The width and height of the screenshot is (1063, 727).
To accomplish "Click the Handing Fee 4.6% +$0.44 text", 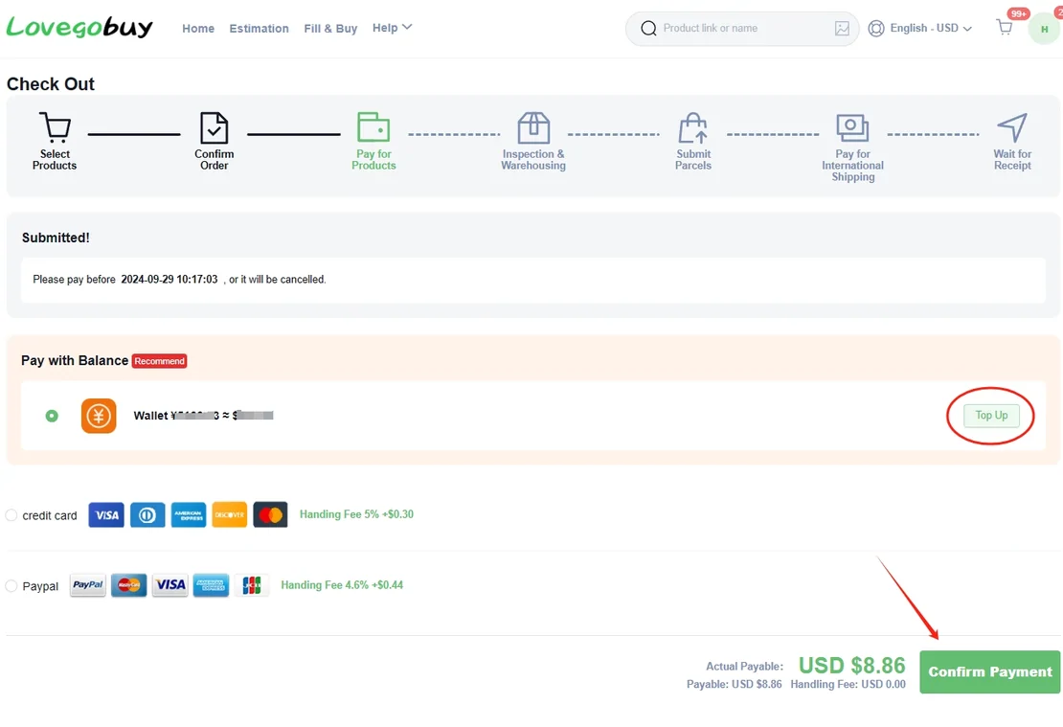I will [342, 584].
